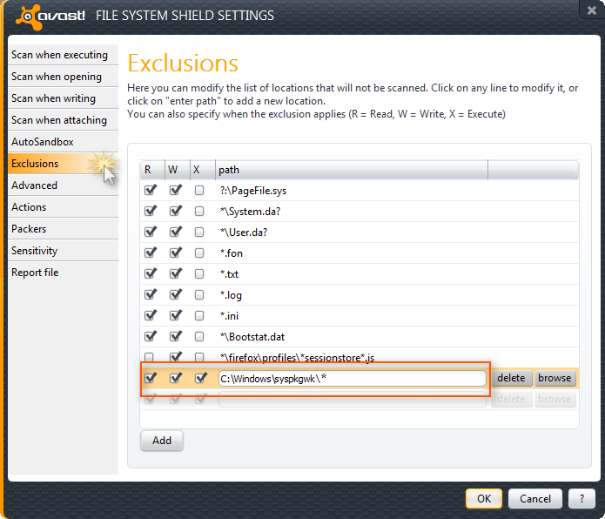Toggle Read checkbox for C:\Windows\syspkgwk\*
The width and height of the screenshot is (605, 519).
(150, 378)
